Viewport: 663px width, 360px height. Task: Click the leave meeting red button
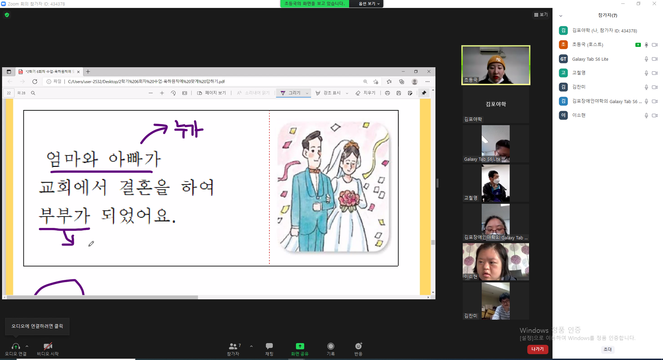(x=538, y=349)
